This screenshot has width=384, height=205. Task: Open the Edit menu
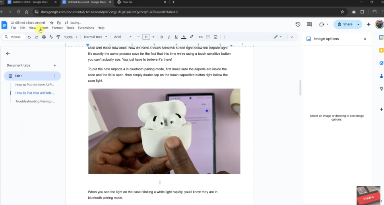pos(23,28)
